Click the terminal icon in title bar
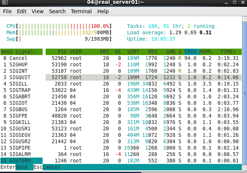The height and width of the screenshot is (173, 247). (x=5, y=2)
